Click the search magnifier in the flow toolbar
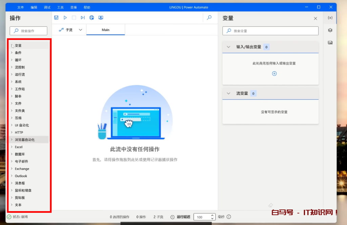Image resolution: width=347 pixels, height=225 pixels. point(209,18)
